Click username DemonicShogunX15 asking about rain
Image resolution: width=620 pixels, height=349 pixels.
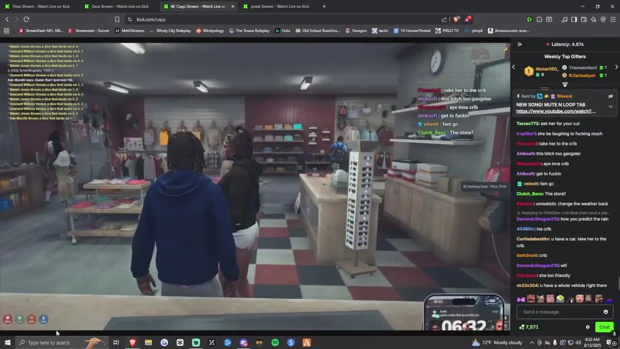(538, 219)
